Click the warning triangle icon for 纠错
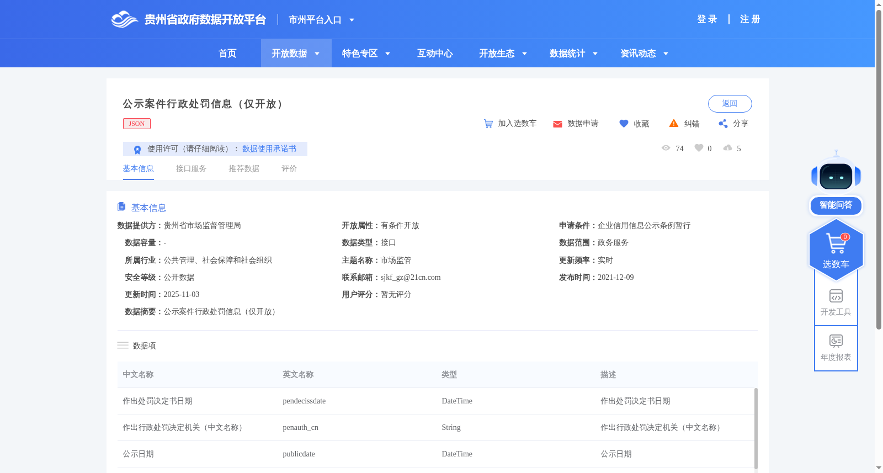 [674, 123]
